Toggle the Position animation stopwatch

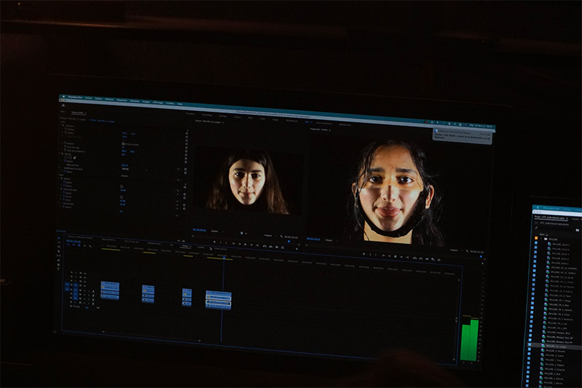[66, 129]
